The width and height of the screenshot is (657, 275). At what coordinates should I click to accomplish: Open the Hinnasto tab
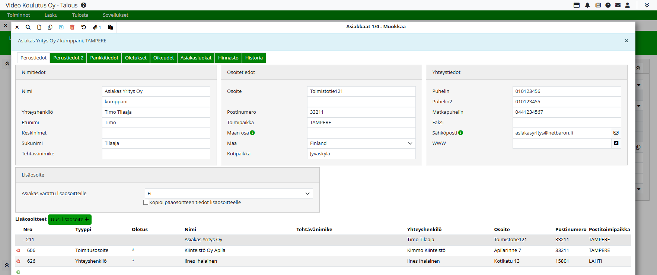click(228, 58)
